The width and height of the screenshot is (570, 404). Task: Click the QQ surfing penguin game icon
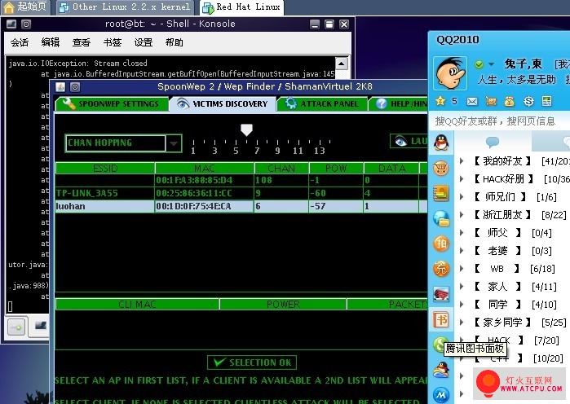click(441, 371)
